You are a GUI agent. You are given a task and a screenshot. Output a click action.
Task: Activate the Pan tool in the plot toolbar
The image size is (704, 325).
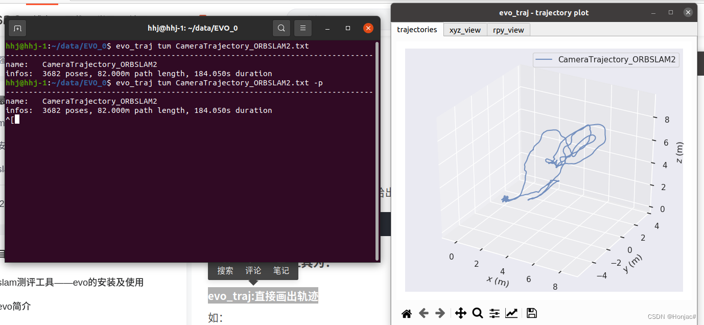pos(460,313)
